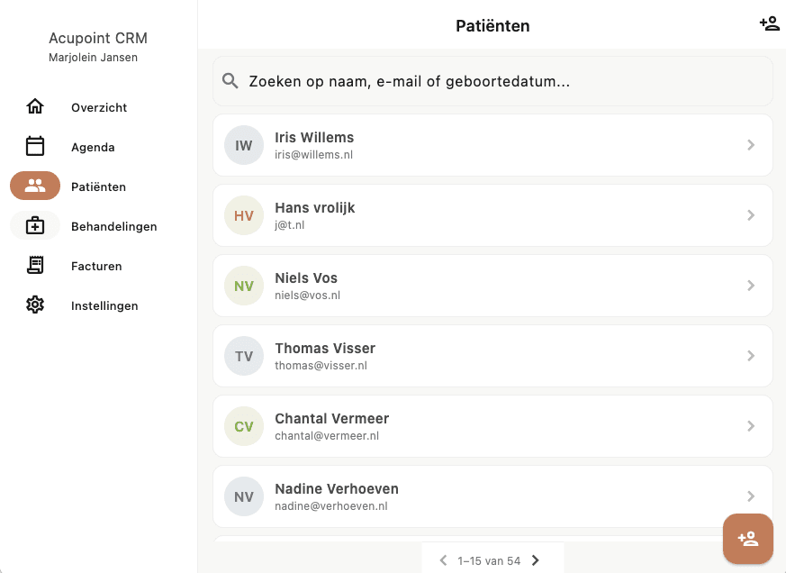The image size is (786, 573).
Task: Select the Agenda calendar icon
Action: [x=34, y=146]
